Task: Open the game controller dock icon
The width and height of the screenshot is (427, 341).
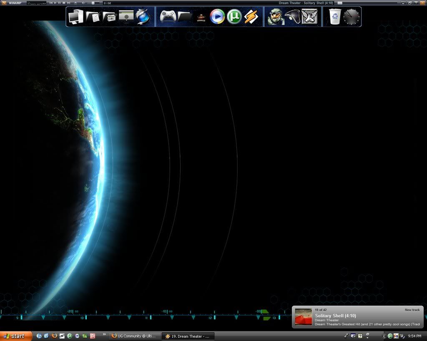Action: tap(168, 17)
